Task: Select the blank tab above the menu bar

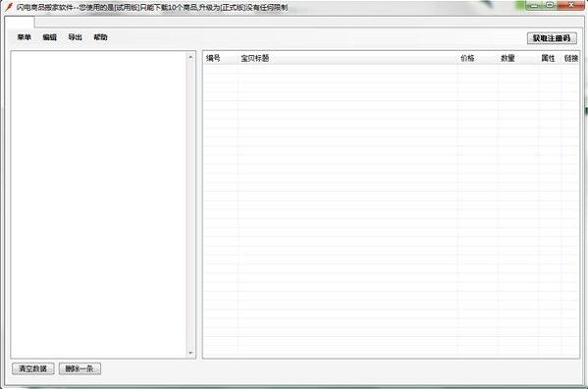Action: click(20, 23)
